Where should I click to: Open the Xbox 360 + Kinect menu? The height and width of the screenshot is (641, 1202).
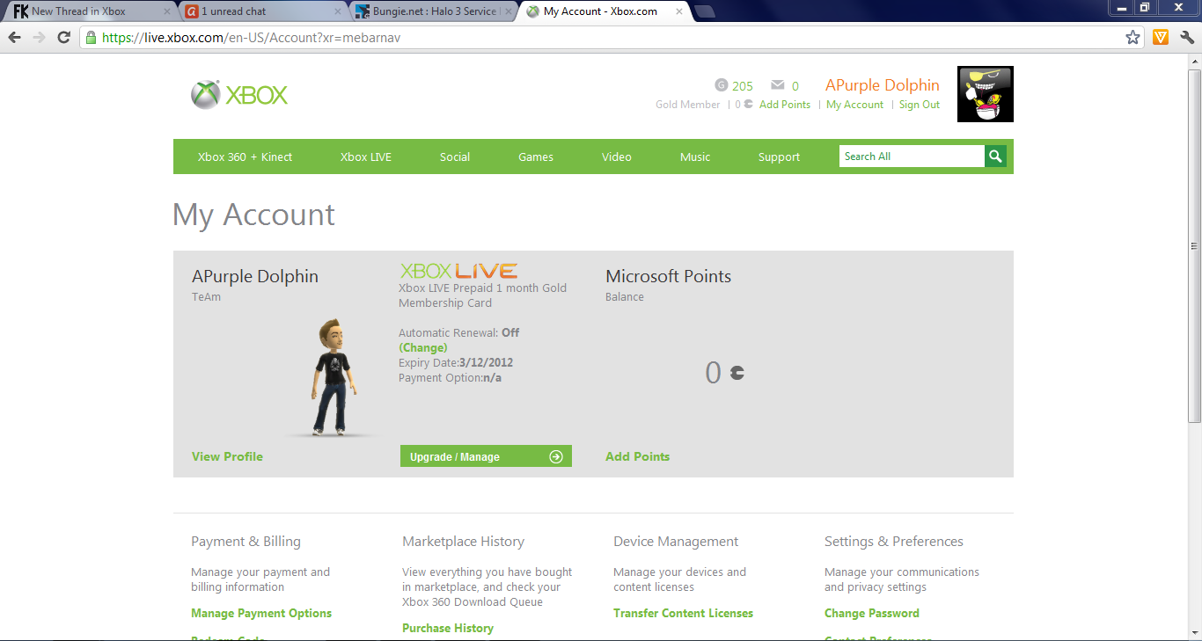coord(245,157)
